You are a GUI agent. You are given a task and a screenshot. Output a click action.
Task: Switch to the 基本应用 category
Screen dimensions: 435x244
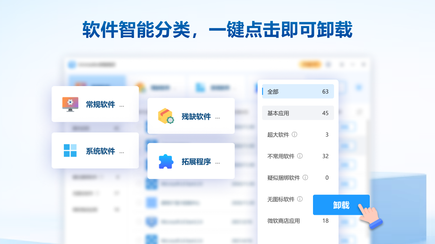298,113
